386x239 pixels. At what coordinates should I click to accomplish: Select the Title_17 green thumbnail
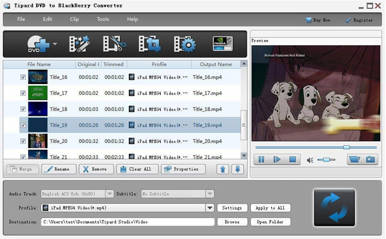(x=38, y=93)
